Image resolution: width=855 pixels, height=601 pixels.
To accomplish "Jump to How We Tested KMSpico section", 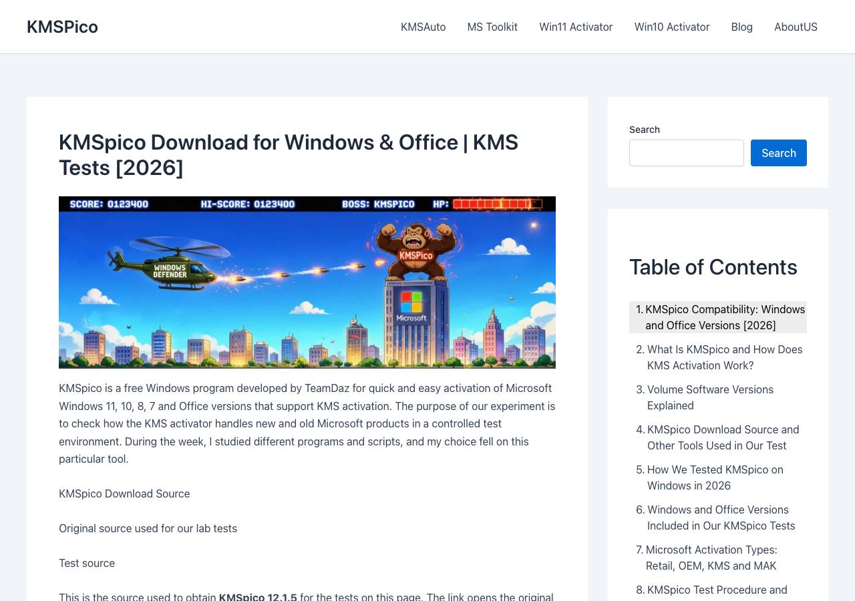I will tap(715, 477).
